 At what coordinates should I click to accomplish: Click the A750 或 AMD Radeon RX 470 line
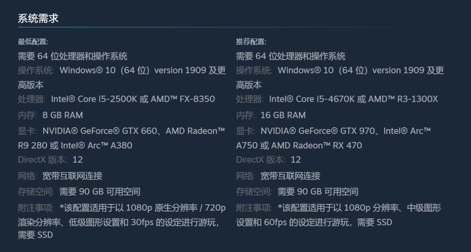pyautogui.click(x=299, y=146)
